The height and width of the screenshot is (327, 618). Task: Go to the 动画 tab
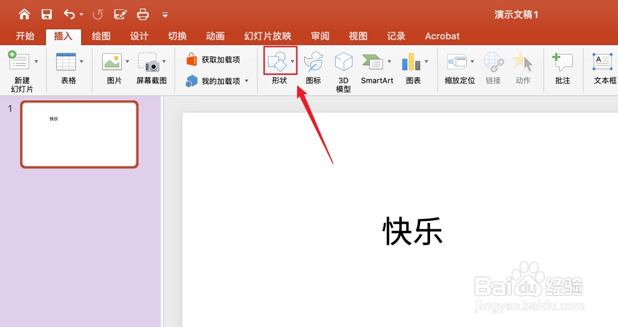click(215, 36)
